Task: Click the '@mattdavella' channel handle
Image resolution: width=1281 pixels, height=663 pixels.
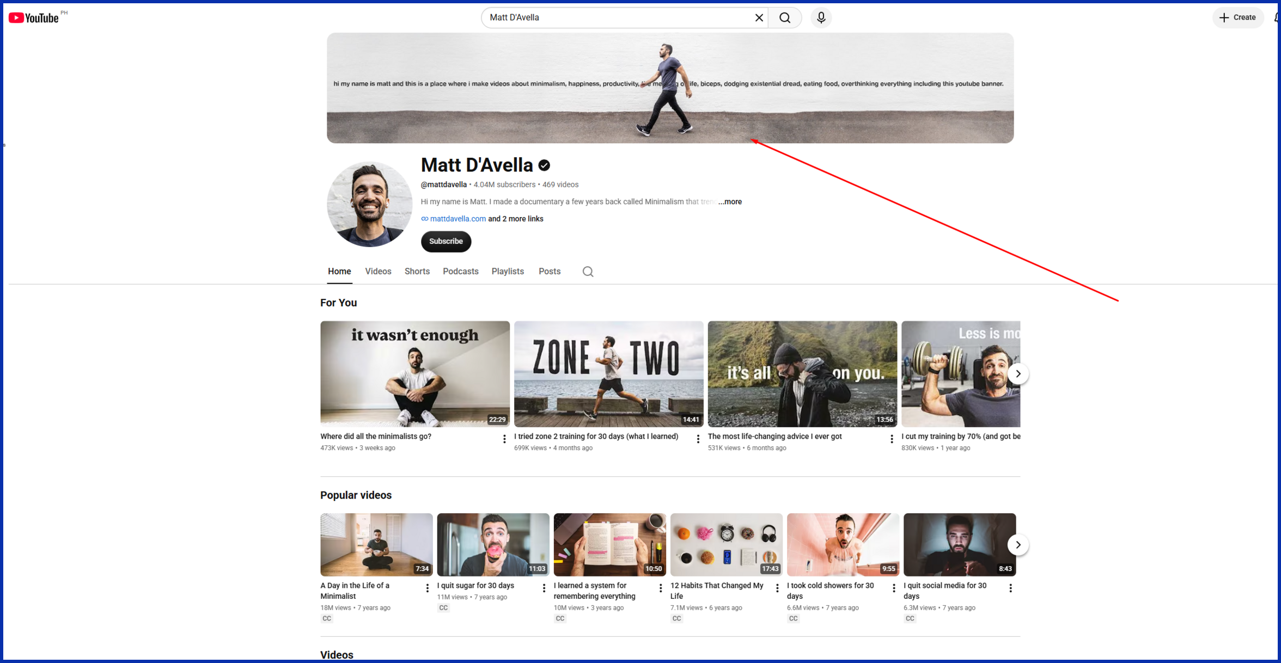Action: pos(444,185)
